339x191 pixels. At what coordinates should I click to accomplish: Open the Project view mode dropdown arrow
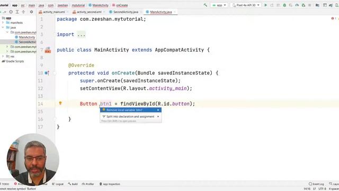pos(5,12)
